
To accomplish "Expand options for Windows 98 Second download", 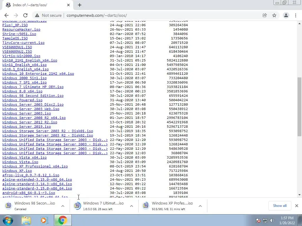I will [63, 206].
